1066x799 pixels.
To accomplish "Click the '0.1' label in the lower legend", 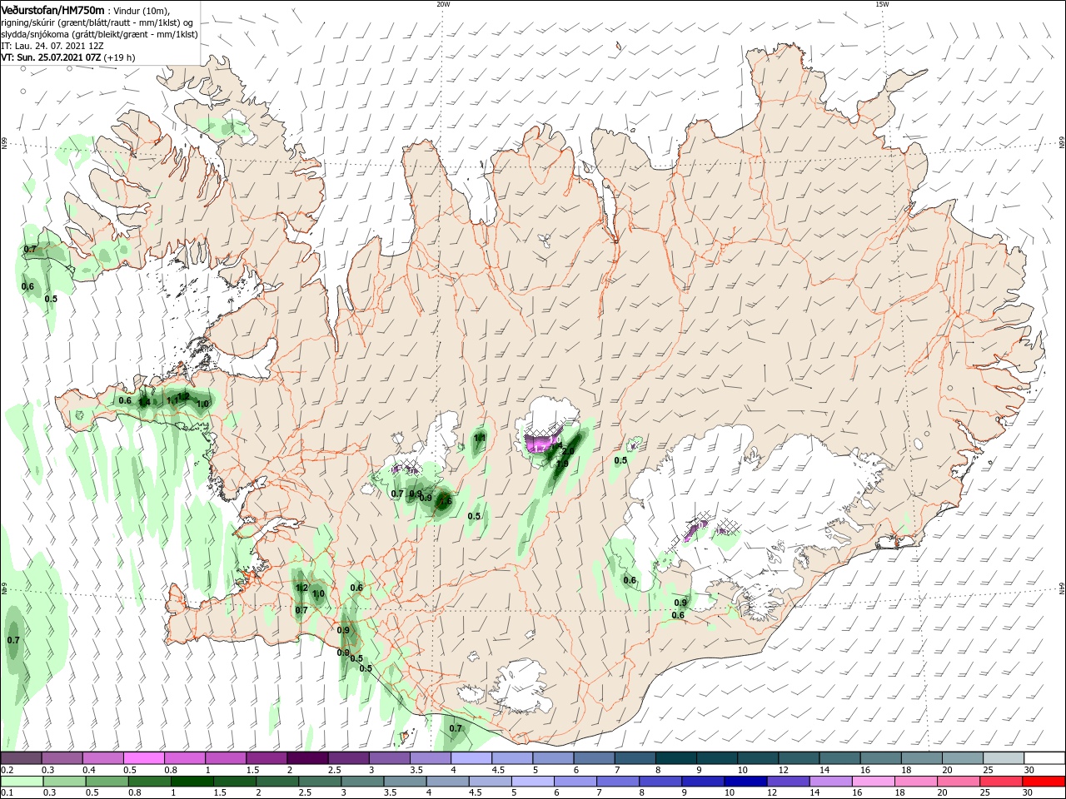I will [7, 792].
